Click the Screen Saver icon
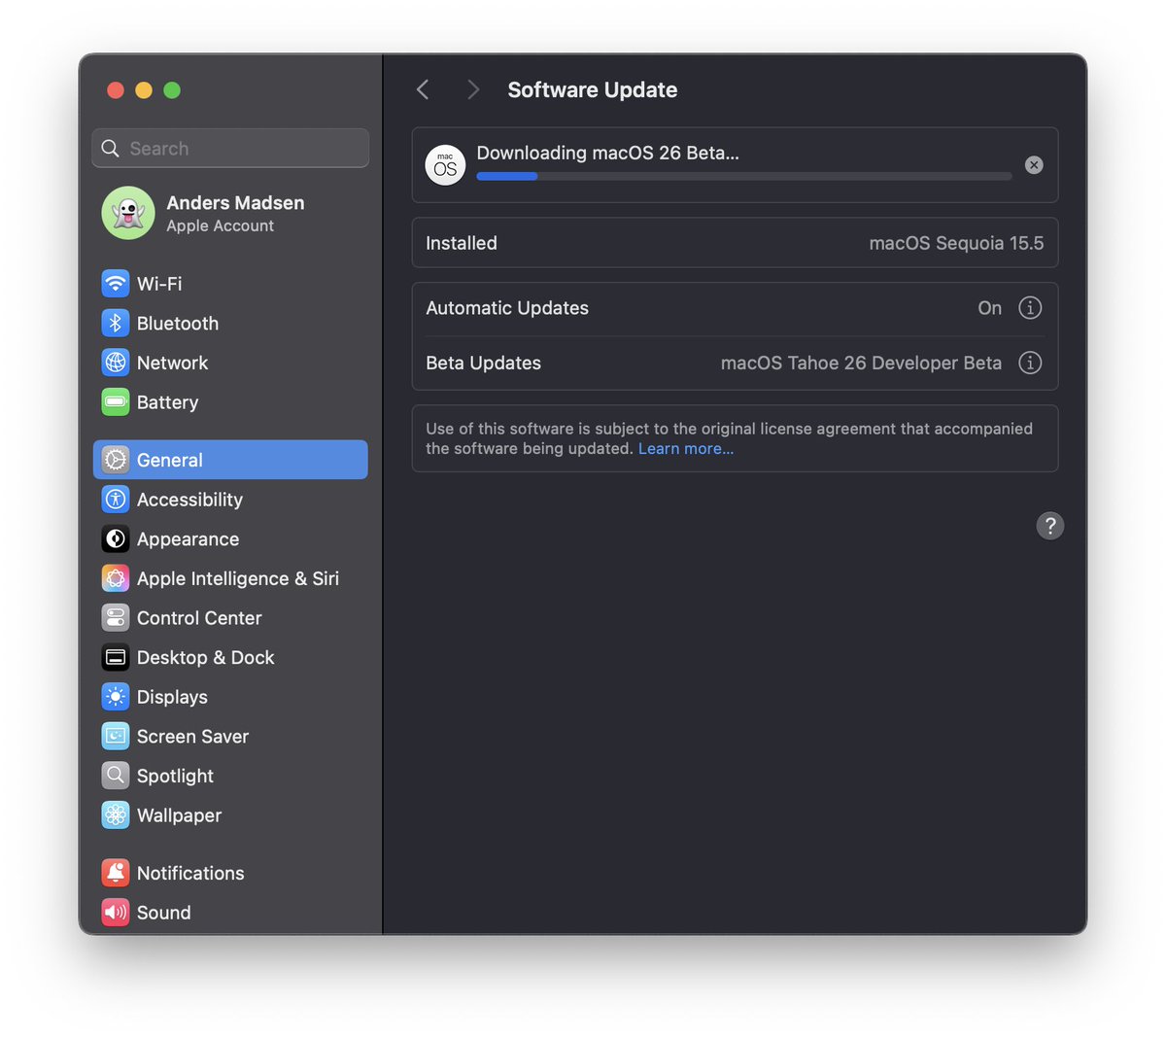1166x1039 pixels. coord(116,736)
